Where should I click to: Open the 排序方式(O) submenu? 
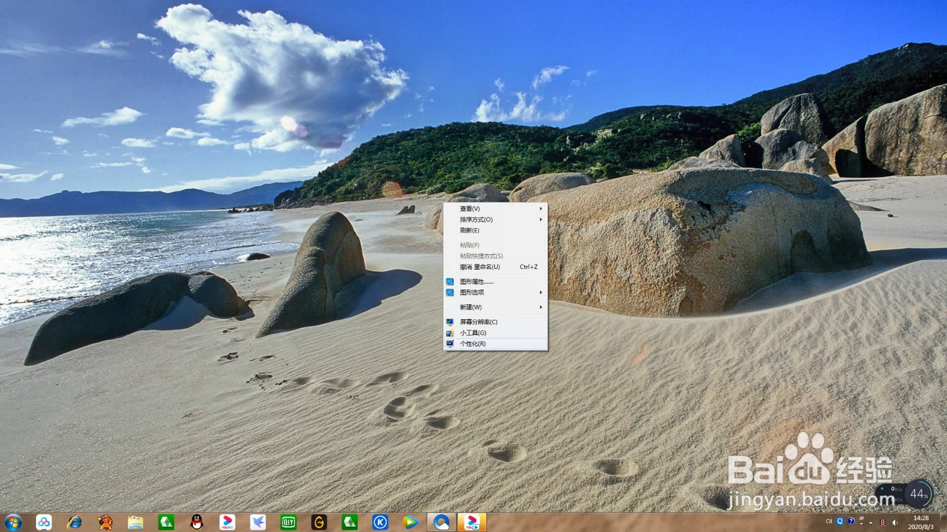click(x=495, y=219)
